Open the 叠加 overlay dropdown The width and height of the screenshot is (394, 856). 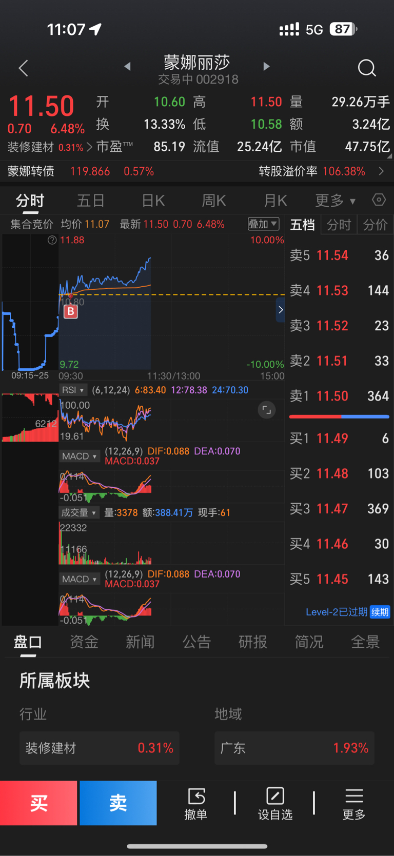pos(263,224)
